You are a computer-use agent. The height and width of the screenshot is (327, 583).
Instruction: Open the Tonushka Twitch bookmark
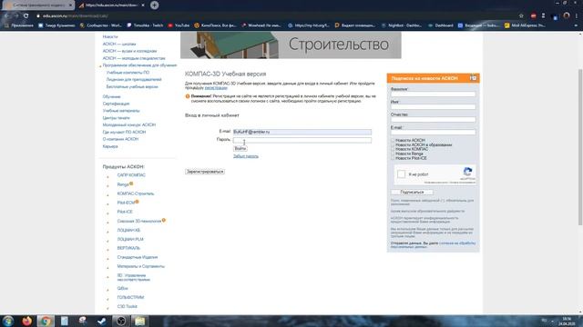[145, 25]
